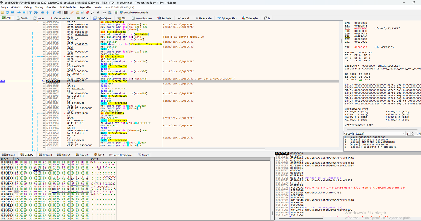Find intermodular calls icon
421x221 pixels.
tap(110, 12)
